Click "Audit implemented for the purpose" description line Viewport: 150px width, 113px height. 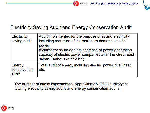click(84, 36)
